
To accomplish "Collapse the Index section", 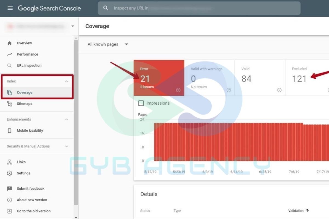I will pyautogui.click(x=67, y=81).
